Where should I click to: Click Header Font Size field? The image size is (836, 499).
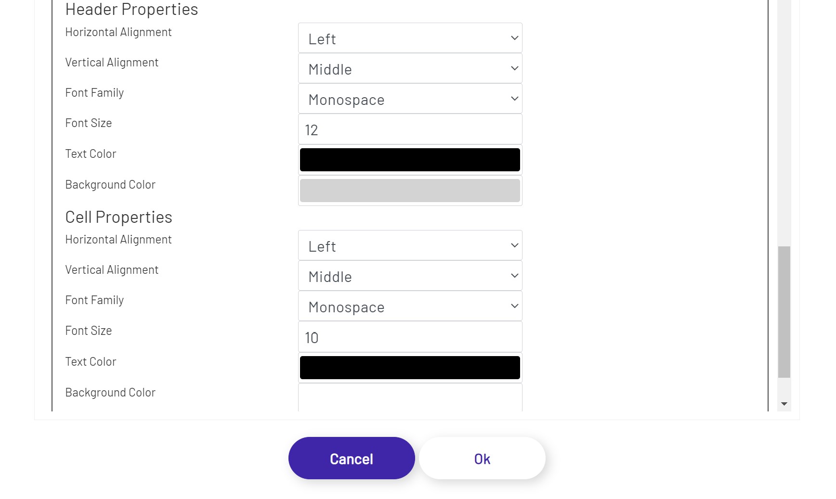[409, 129]
